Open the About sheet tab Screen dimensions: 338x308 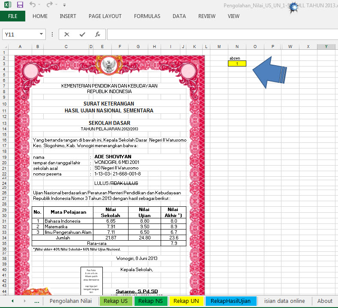point(325,301)
